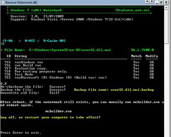Screen dimensions: 171x137
Task: Minimize the Remove Watermark x86 window
Action: coord(157,2)
